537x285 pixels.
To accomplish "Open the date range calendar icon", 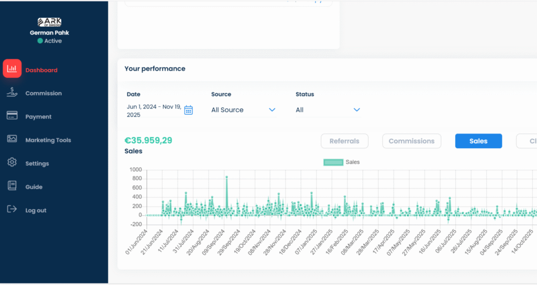I will click(188, 110).
